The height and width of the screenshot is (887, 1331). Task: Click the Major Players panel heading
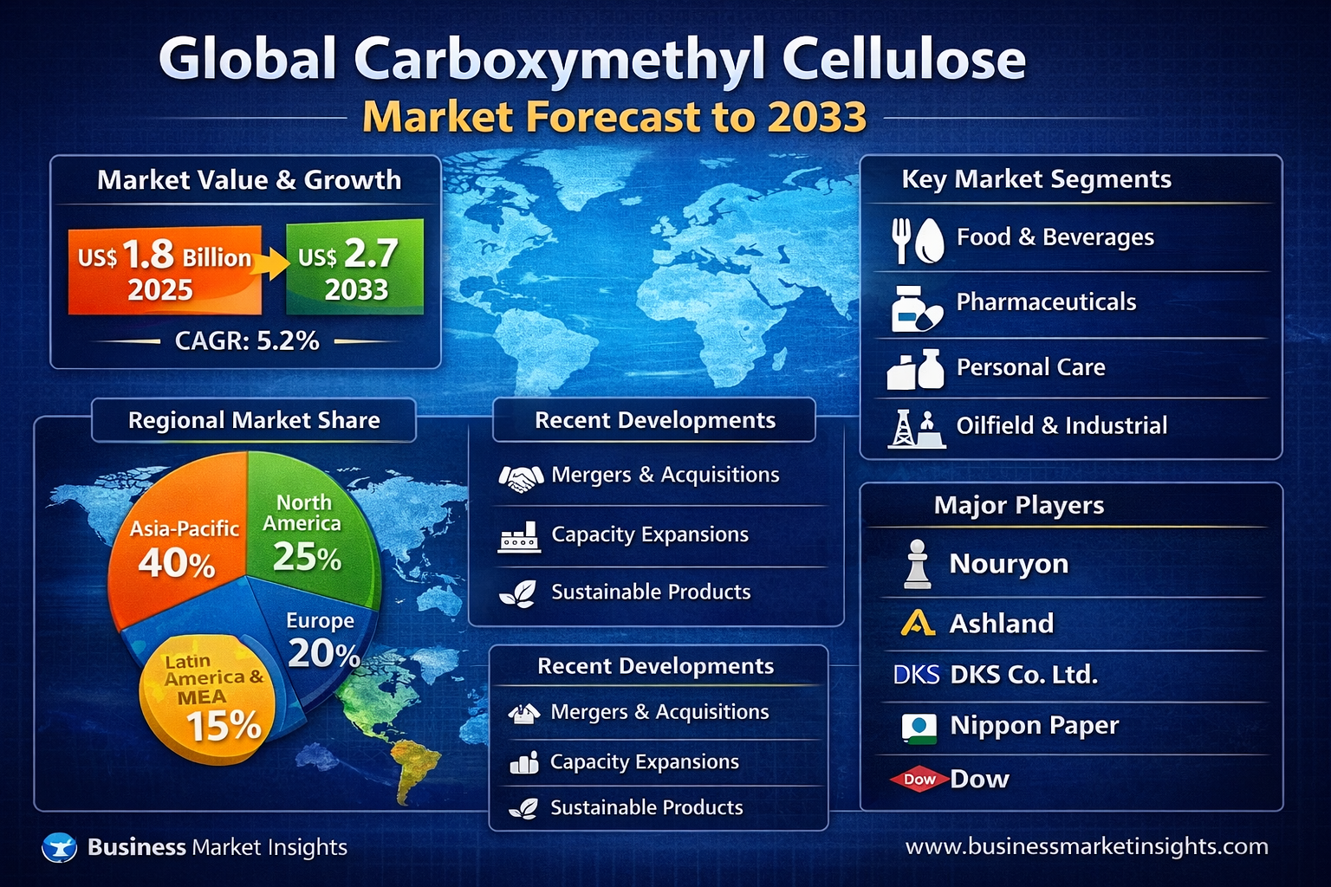pyautogui.click(x=1019, y=505)
